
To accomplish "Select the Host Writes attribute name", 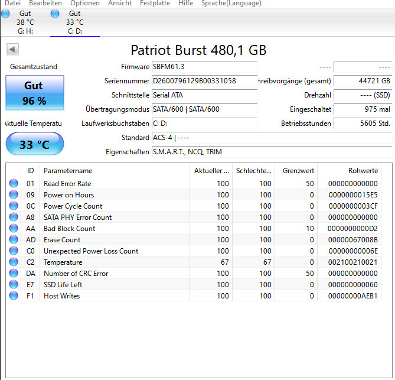I will click(62, 296).
